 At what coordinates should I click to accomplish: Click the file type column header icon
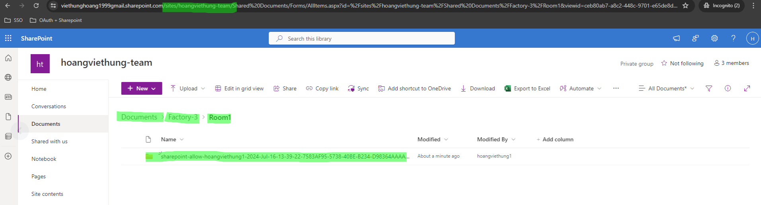[x=148, y=139]
